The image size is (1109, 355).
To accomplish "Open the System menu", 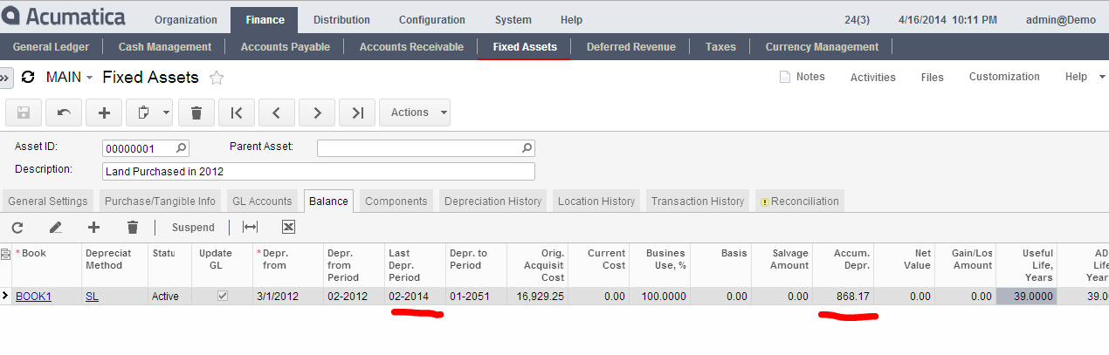I will click(x=513, y=20).
